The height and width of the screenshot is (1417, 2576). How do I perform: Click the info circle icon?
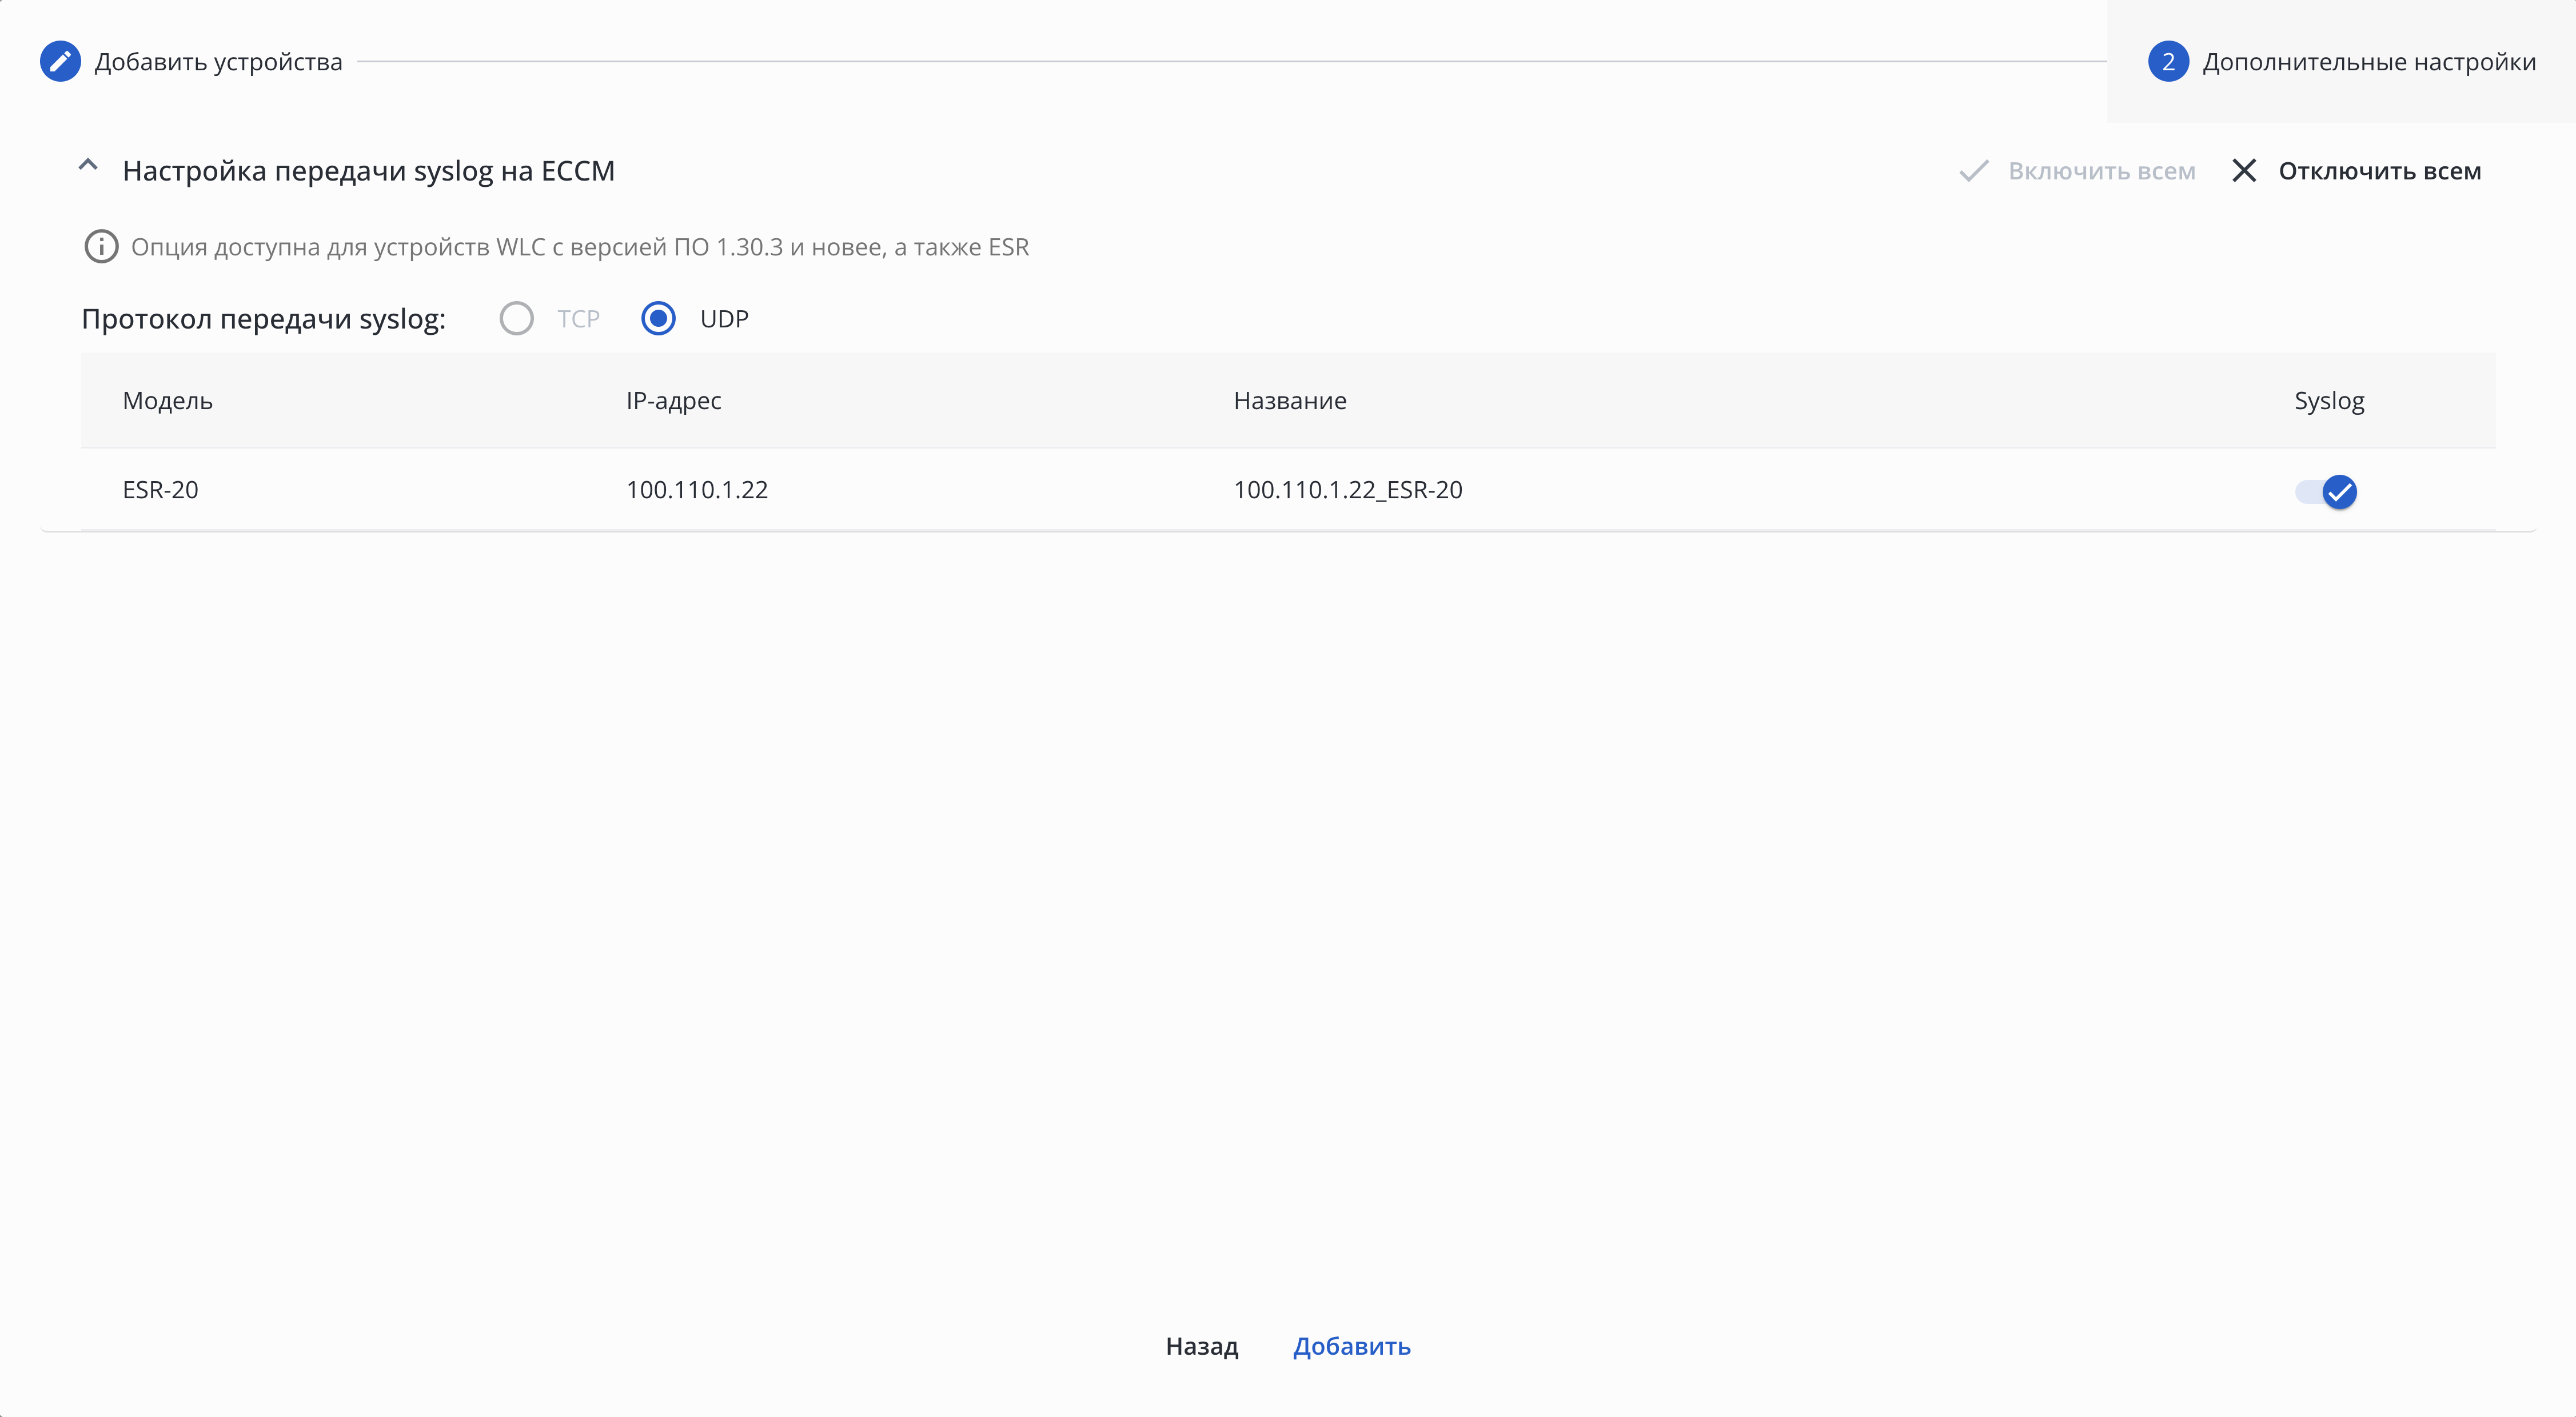point(101,247)
